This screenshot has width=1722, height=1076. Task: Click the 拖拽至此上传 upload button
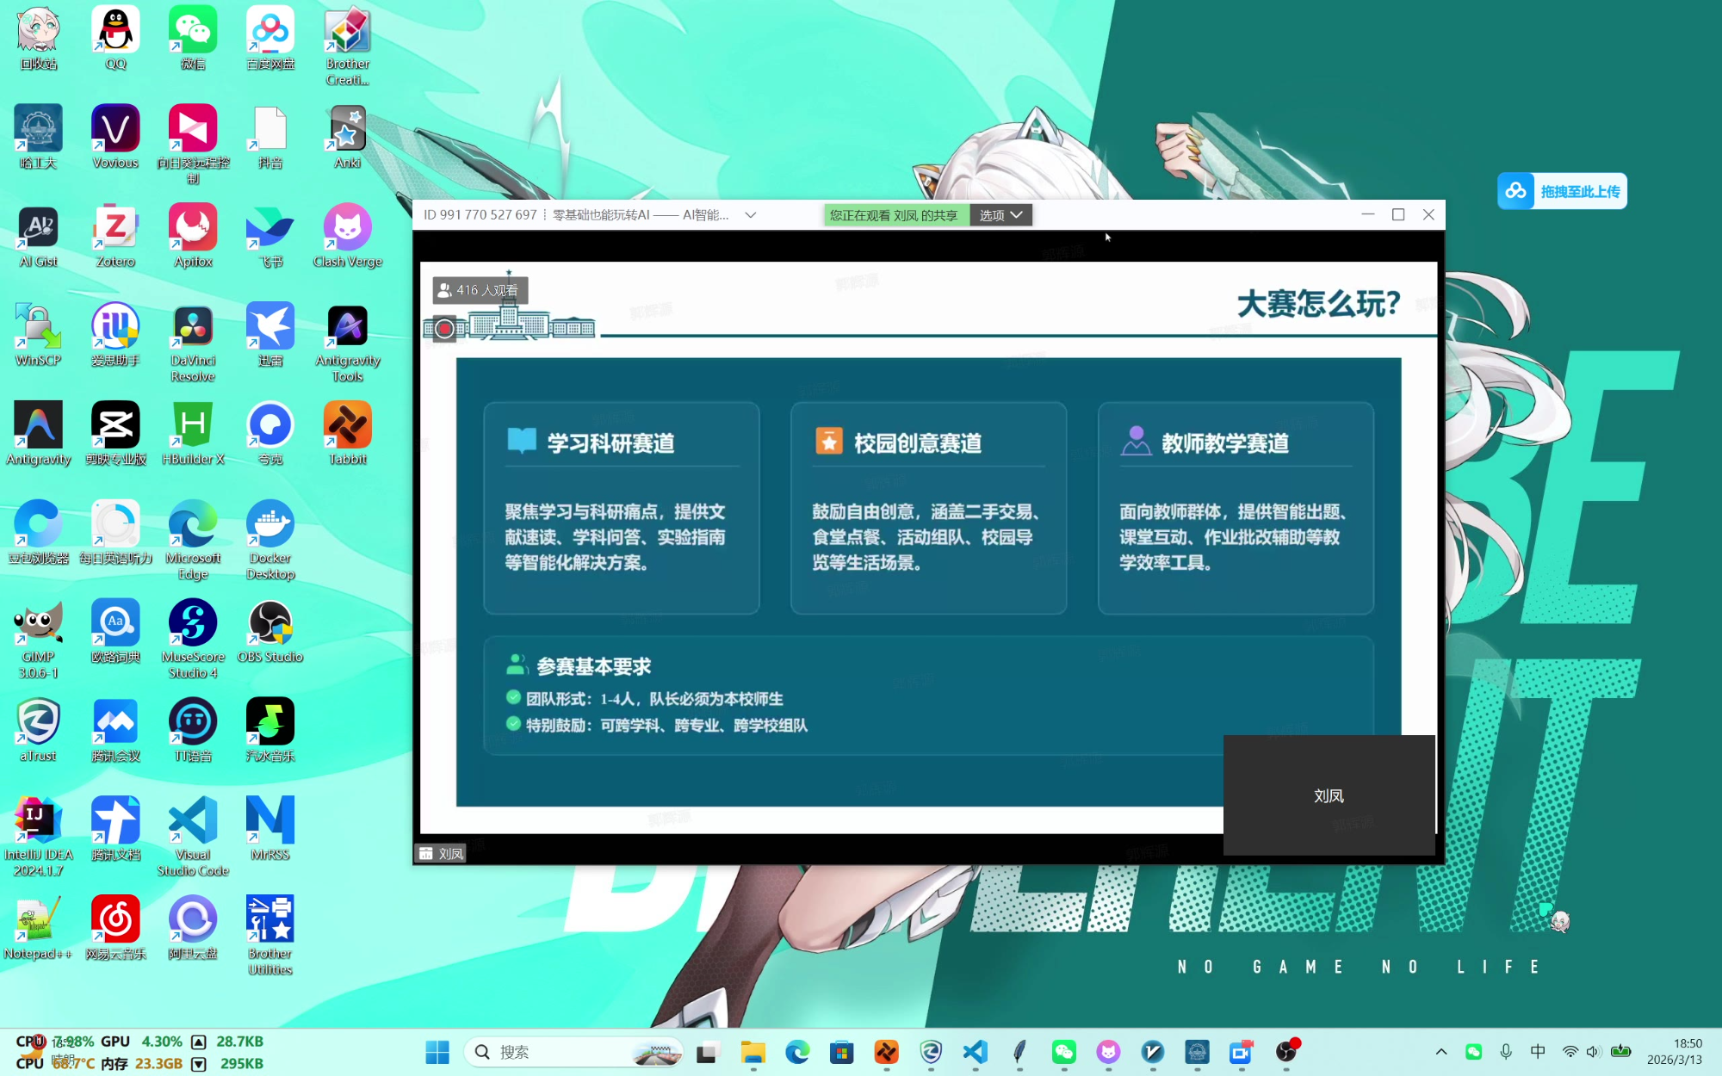tap(1562, 191)
